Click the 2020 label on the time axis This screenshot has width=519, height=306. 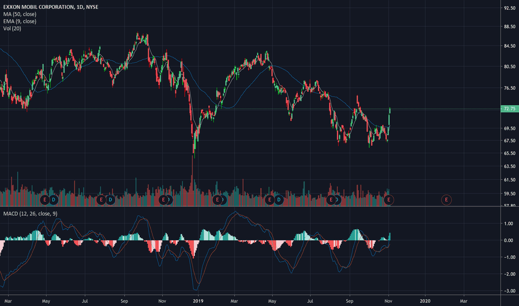pyautogui.click(x=425, y=301)
